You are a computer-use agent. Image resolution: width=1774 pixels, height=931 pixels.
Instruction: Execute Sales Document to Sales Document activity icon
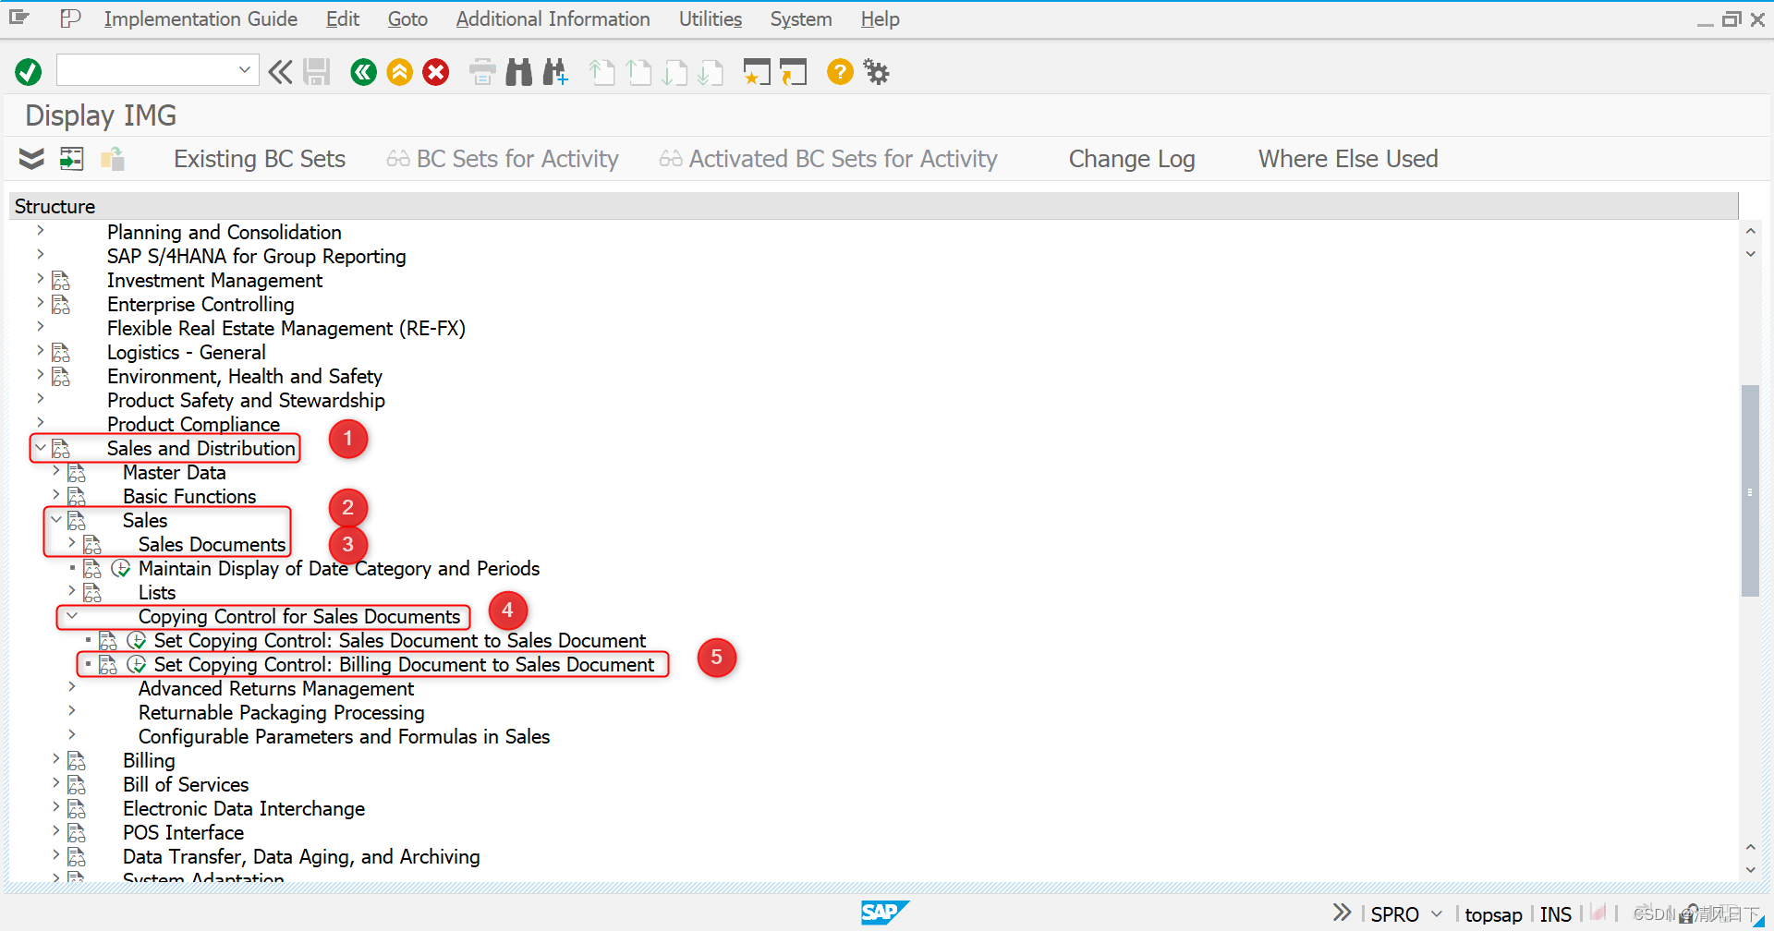click(136, 640)
